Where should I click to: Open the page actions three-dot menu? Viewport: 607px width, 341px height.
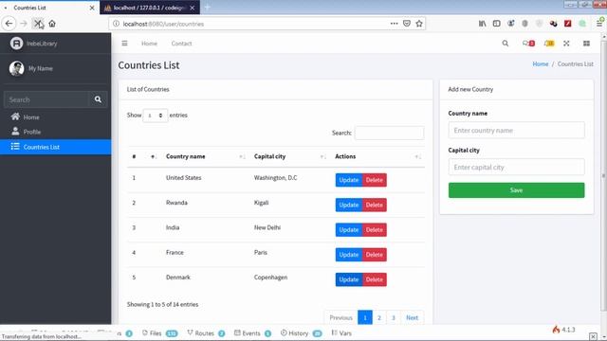[395, 24]
